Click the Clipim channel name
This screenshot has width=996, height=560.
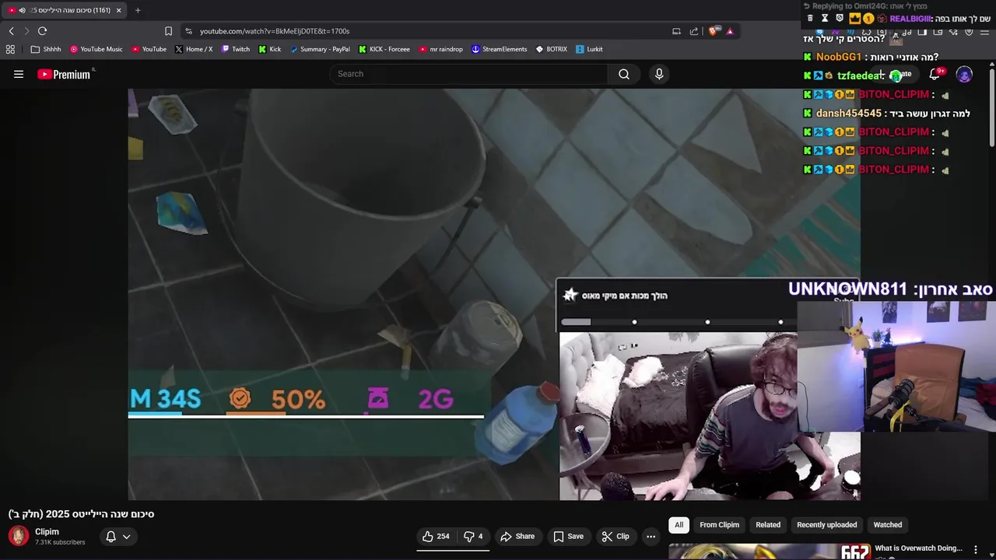coord(47,532)
